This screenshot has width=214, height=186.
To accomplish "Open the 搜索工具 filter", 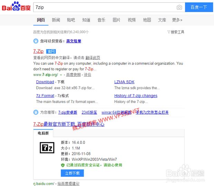I will point(176,32).
